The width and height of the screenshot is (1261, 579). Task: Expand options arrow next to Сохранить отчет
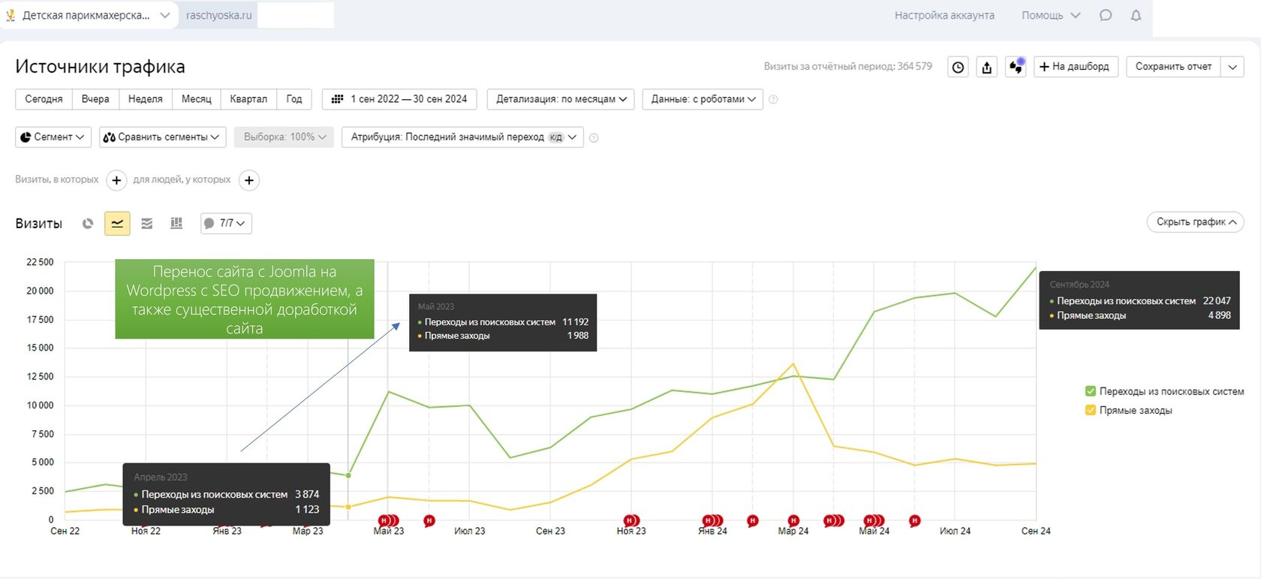click(1232, 67)
